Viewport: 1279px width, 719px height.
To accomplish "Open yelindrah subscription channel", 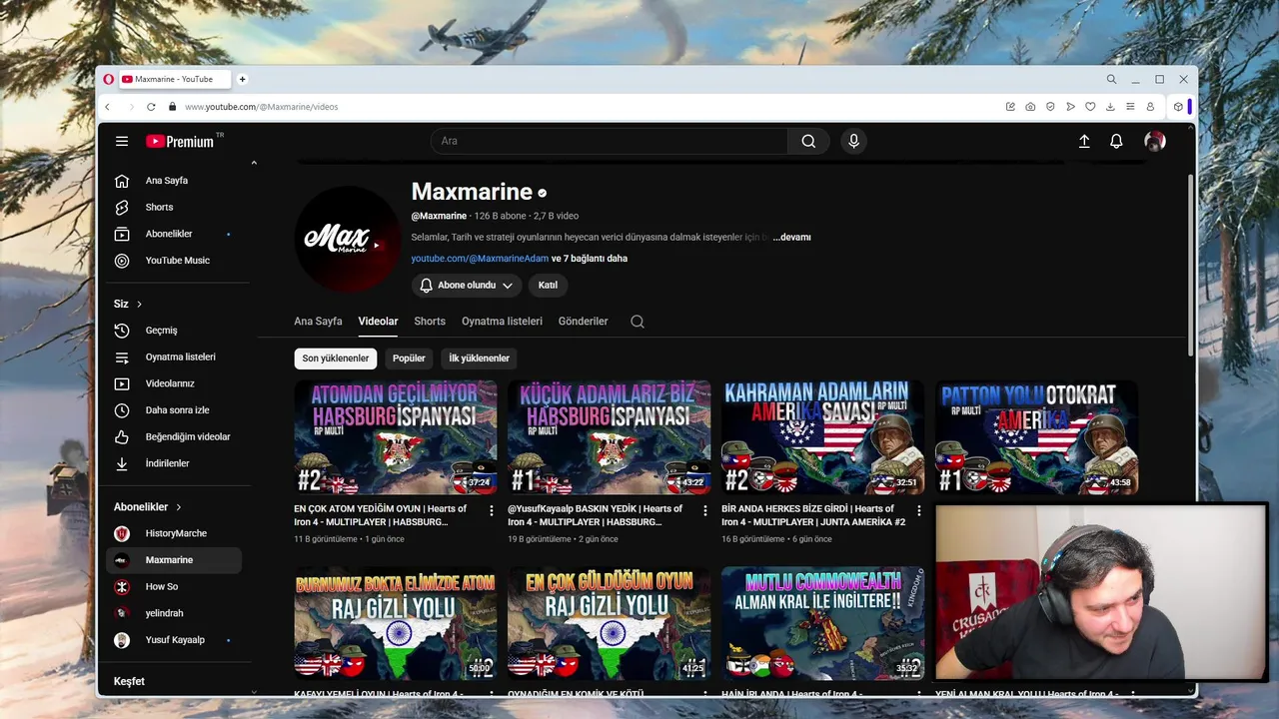I will (174, 613).
